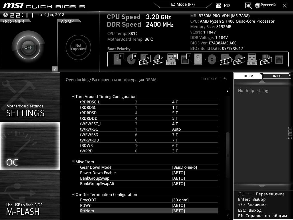The image size is (293, 220).
Task: Select the USB floppy boot device icon
Action: pyautogui.click(x=266, y=60)
